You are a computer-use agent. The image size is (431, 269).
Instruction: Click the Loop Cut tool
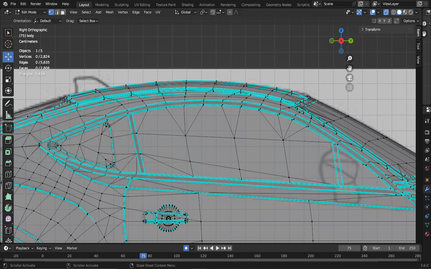8,174
